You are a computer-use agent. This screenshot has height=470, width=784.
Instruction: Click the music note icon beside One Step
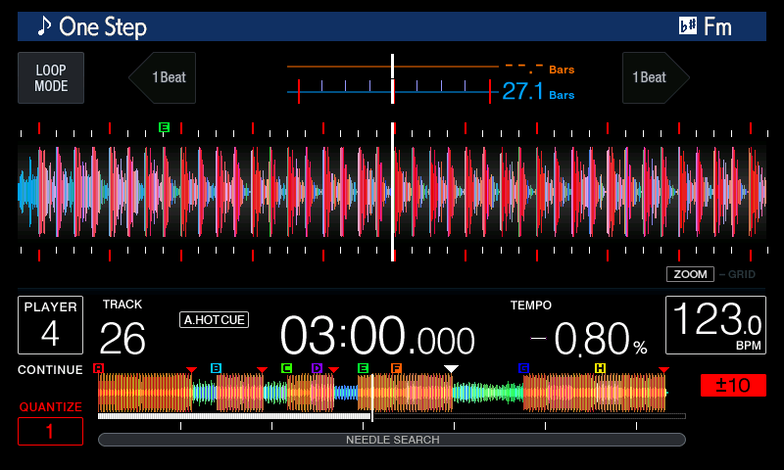(x=43, y=26)
